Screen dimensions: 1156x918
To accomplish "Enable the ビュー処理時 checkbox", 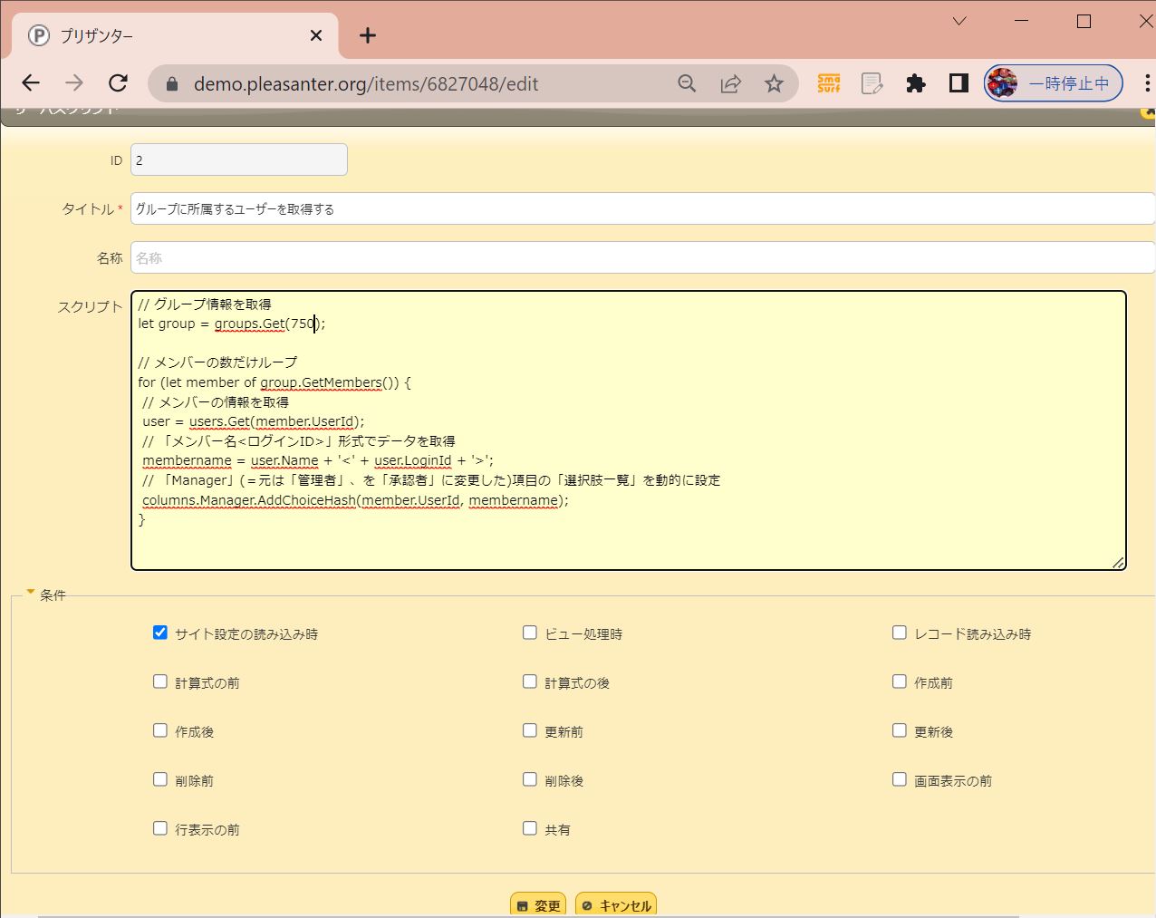I will [530, 633].
